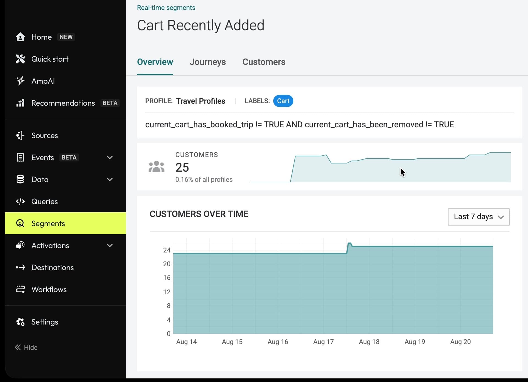Click the Data database icon
Screen dimensions: 528x382
point(20,179)
